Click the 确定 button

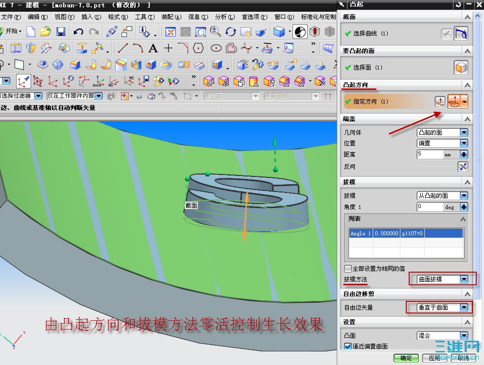[406, 358]
